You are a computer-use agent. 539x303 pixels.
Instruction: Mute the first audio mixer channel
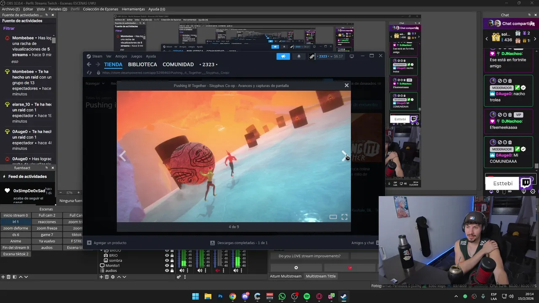click(x=182, y=270)
